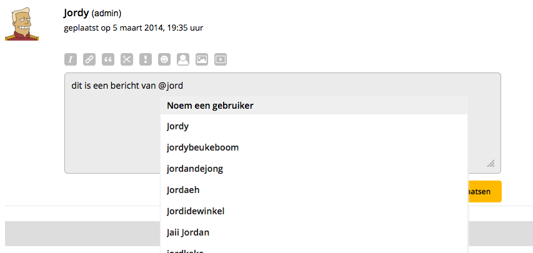Pick Jaii Jordan from the user suggestions
The image size is (533, 253).
pyautogui.click(x=188, y=232)
